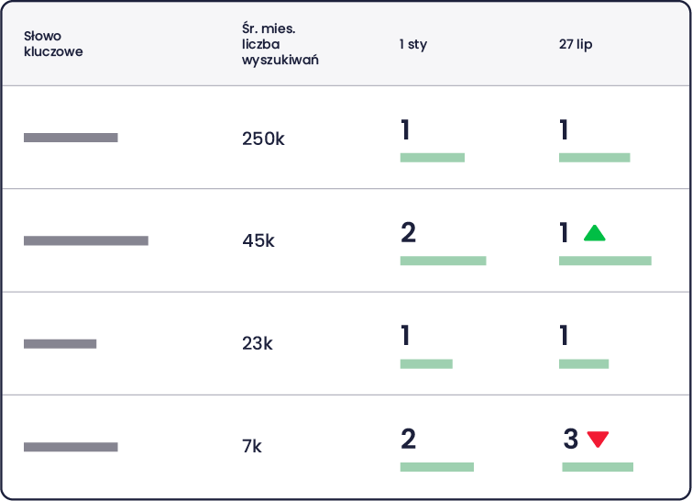The height and width of the screenshot is (501, 692).
Task: Click green bar under 1 sty in 250k row
Action: [433, 158]
